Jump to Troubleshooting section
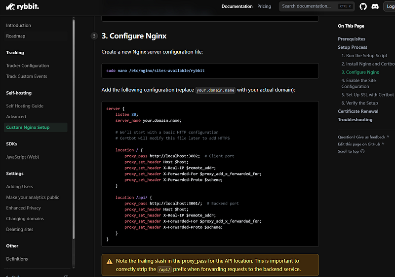 [x=355, y=120]
